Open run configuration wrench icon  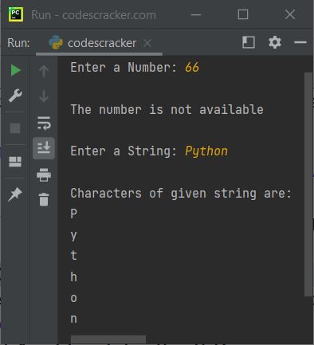click(15, 96)
